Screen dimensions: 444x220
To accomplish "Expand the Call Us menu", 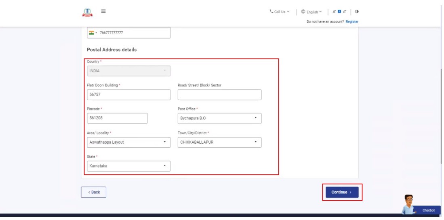I will 280,12.
